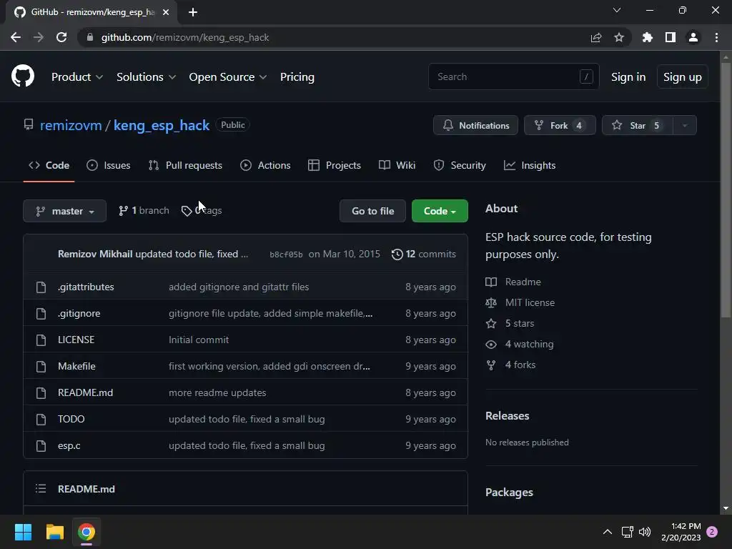
Task: Click the Sign up button
Action: pos(683,77)
